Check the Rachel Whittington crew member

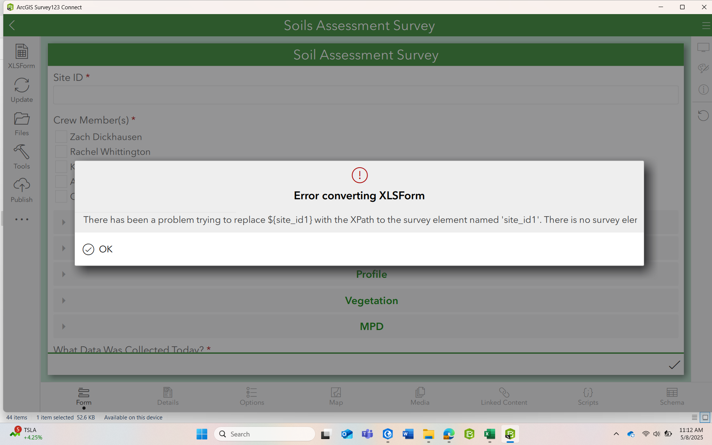[x=61, y=151]
